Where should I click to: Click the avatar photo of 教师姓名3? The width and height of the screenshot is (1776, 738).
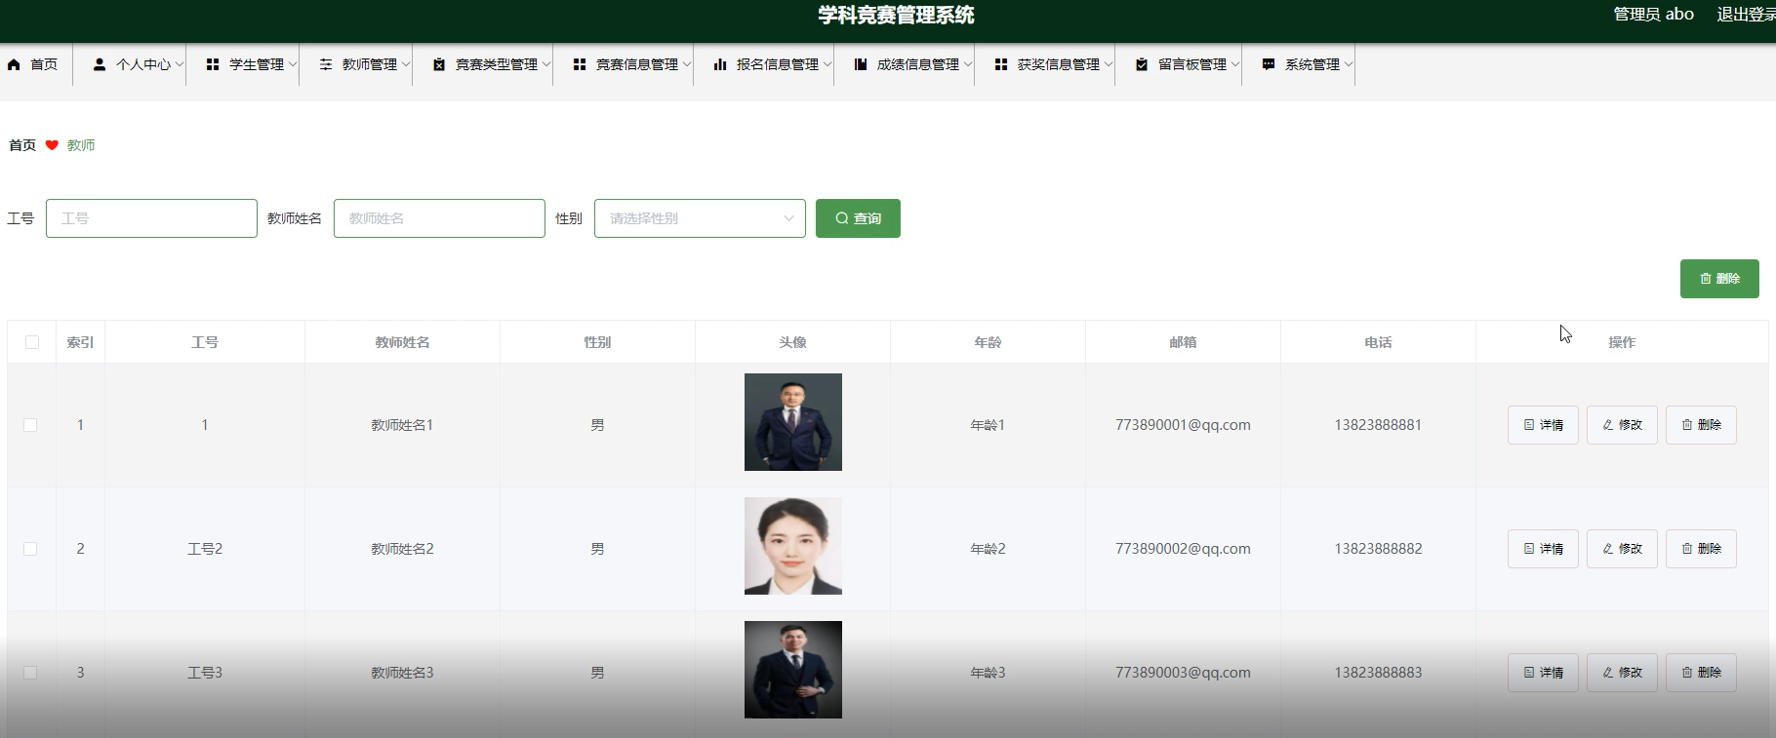[792, 670]
